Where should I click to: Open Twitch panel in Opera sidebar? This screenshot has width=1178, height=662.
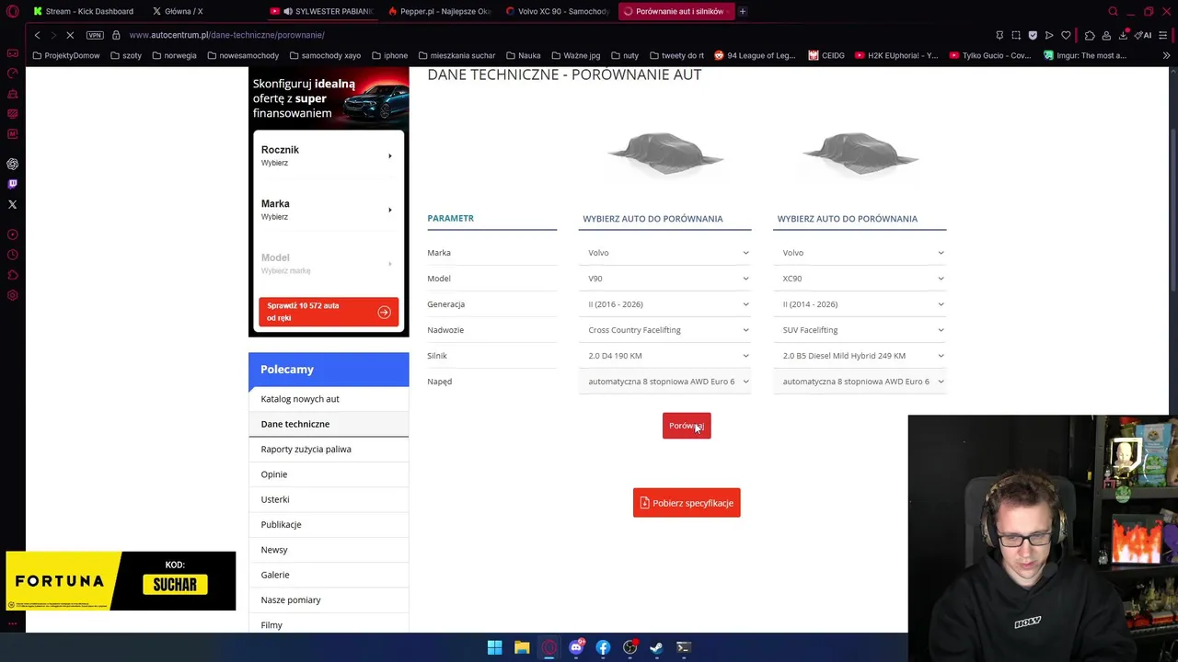pyautogui.click(x=12, y=184)
